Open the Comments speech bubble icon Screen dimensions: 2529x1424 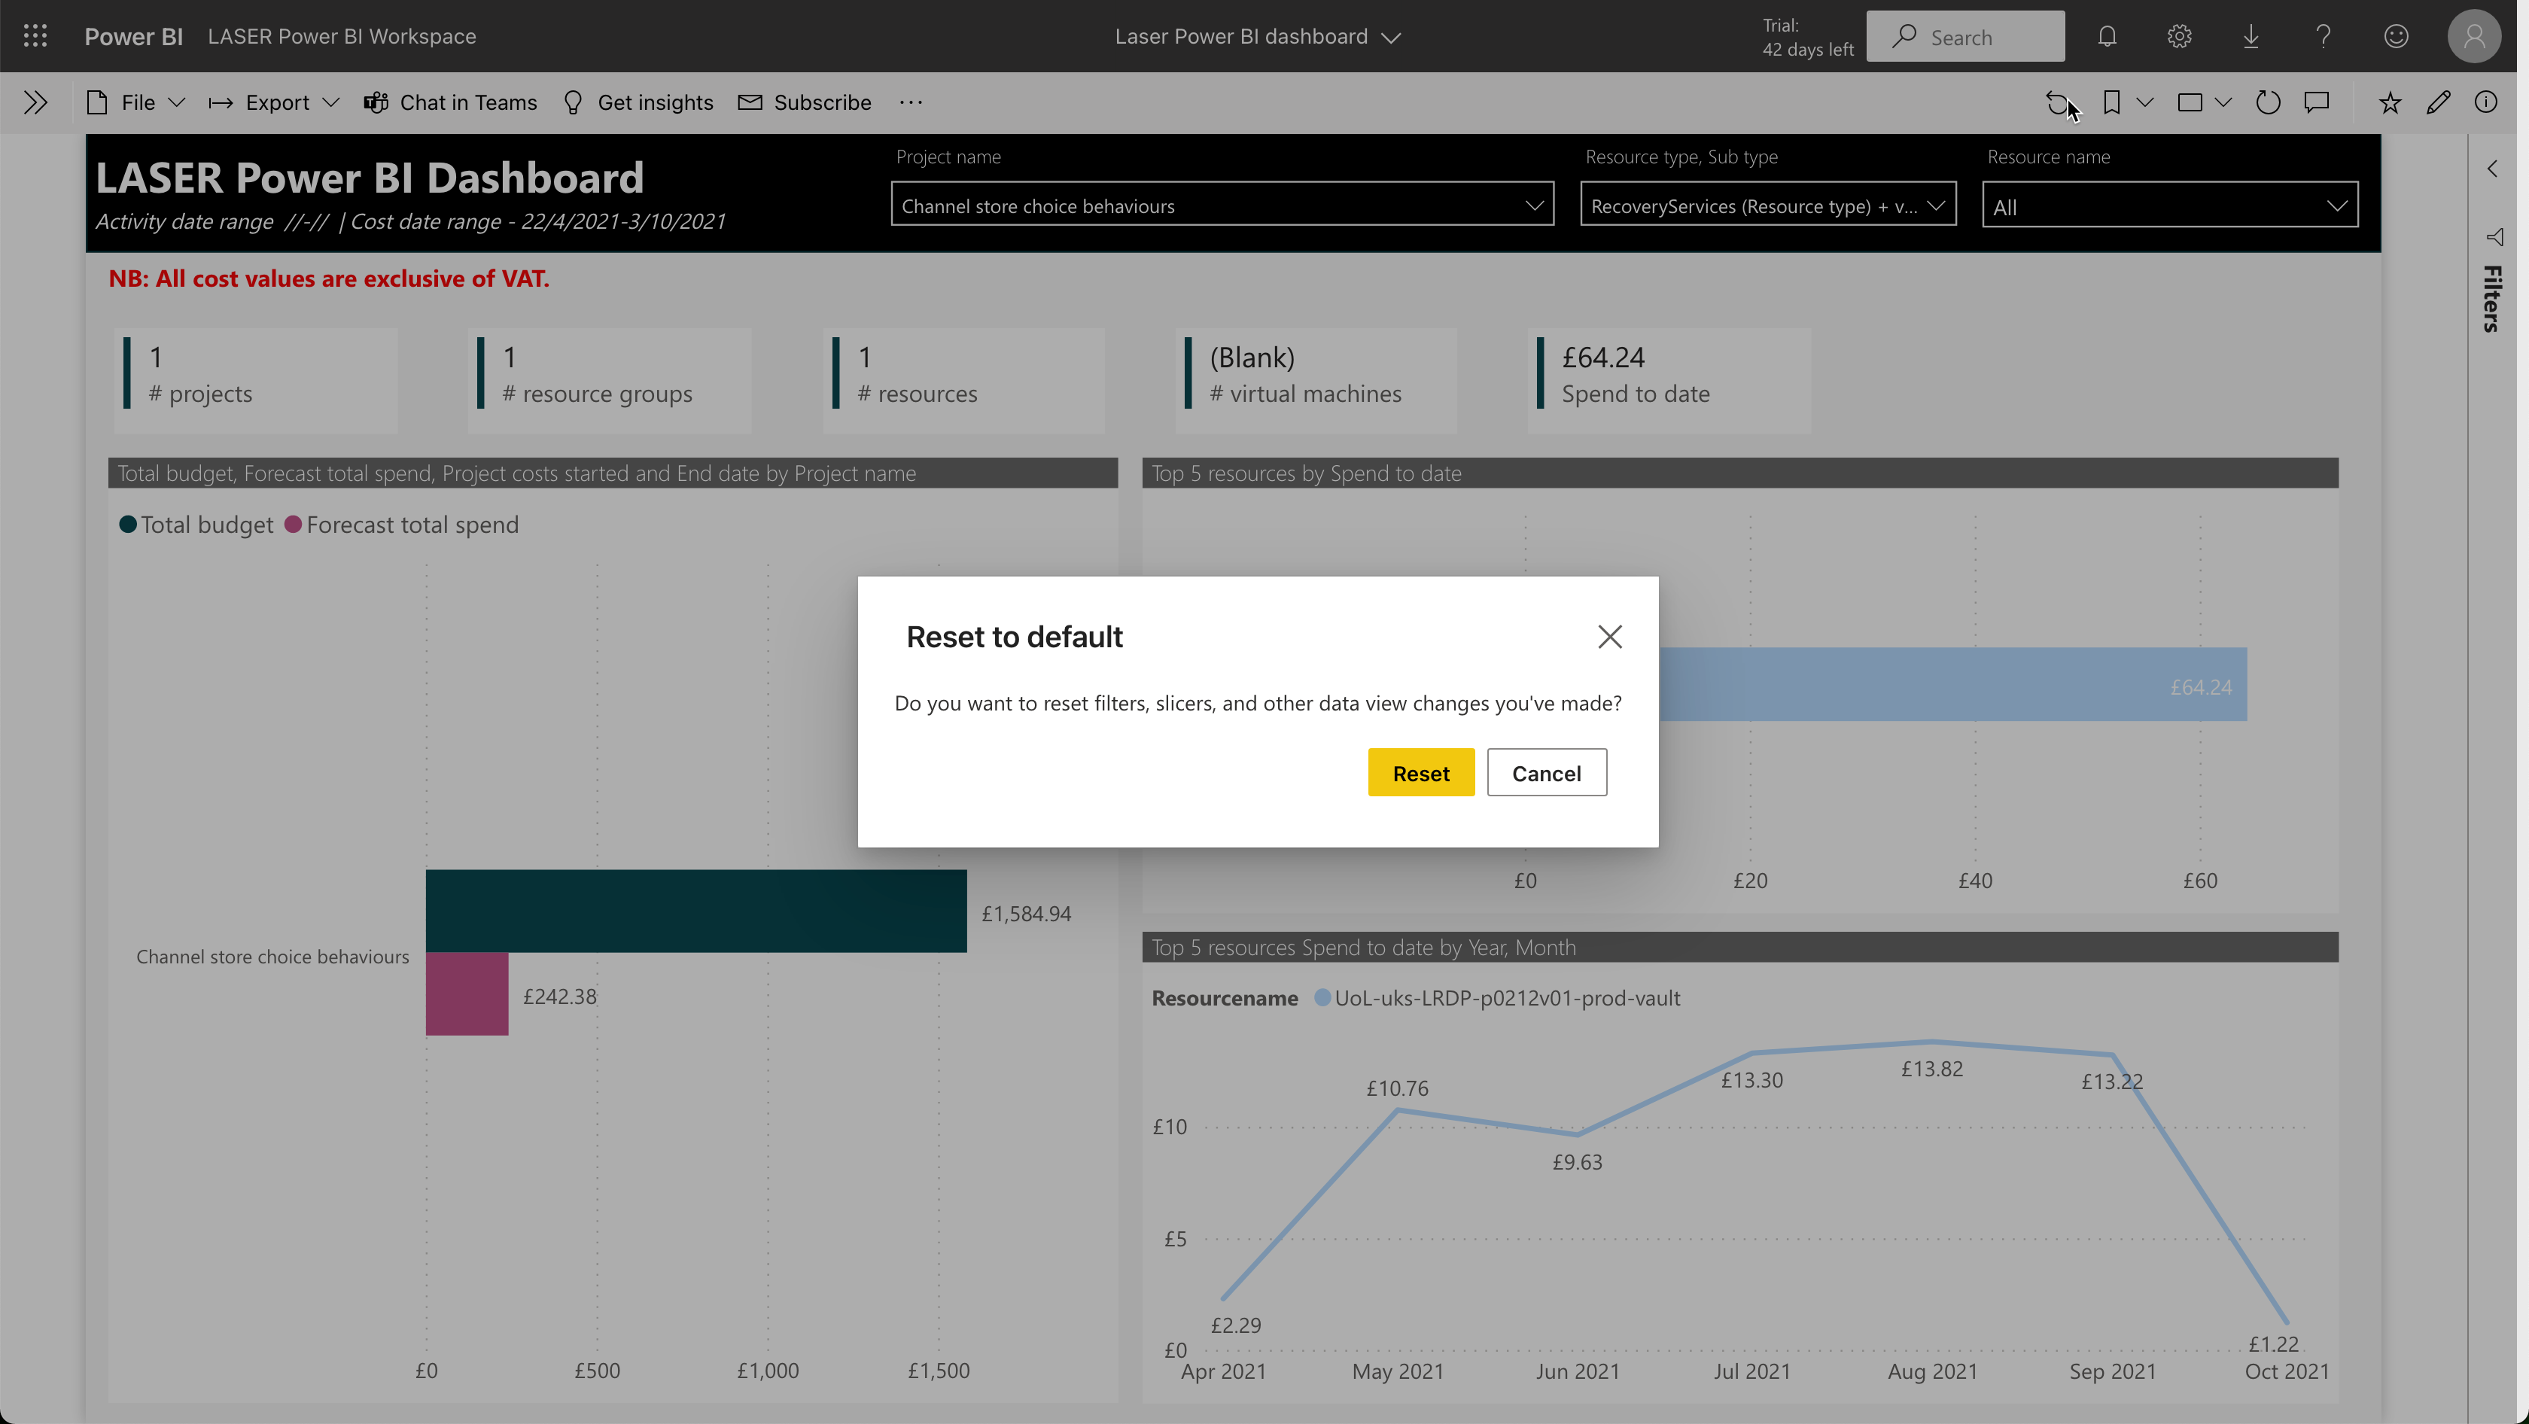coord(2317,102)
